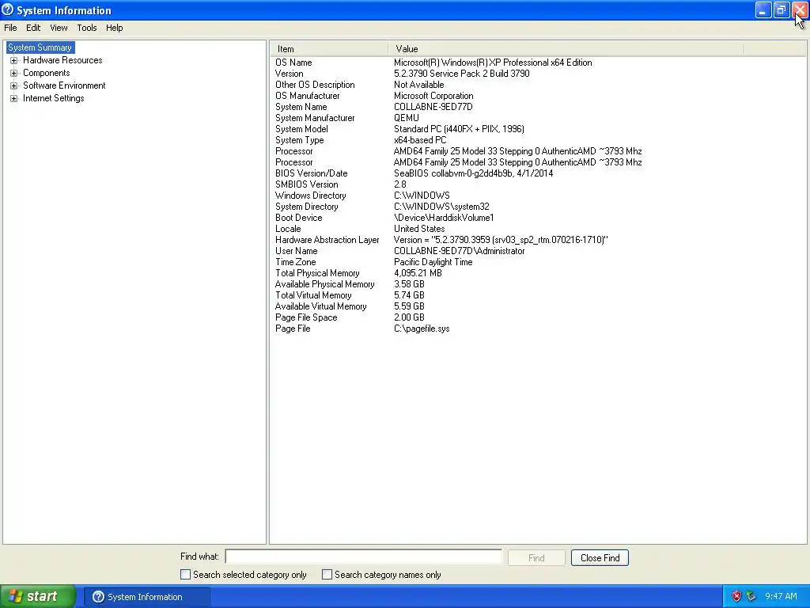This screenshot has width=810, height=608.
Task: Select the Software Environment label
Action: 64,85
